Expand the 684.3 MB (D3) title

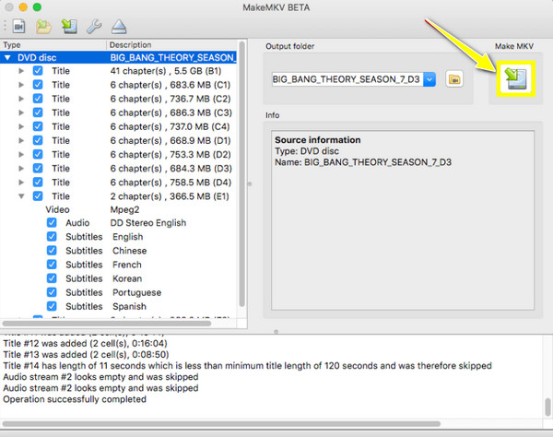click(x=21, y=168)
